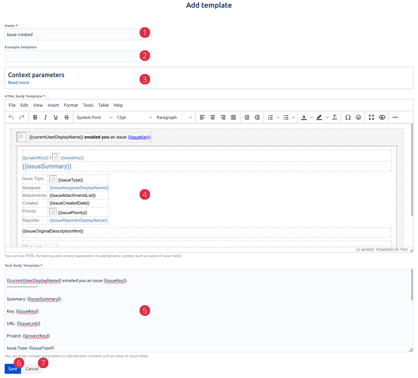Open the System Font dropdown

(94, 117)
